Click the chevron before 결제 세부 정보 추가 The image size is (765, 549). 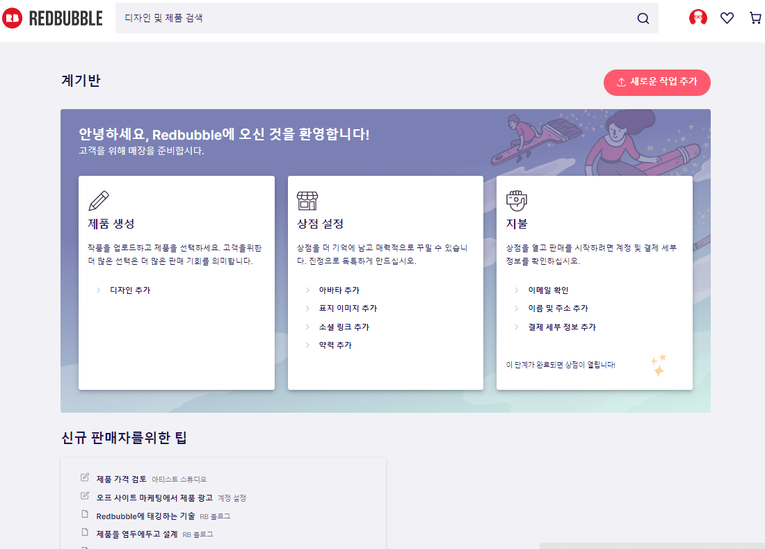pyautogui.click(x=516, y=327)
